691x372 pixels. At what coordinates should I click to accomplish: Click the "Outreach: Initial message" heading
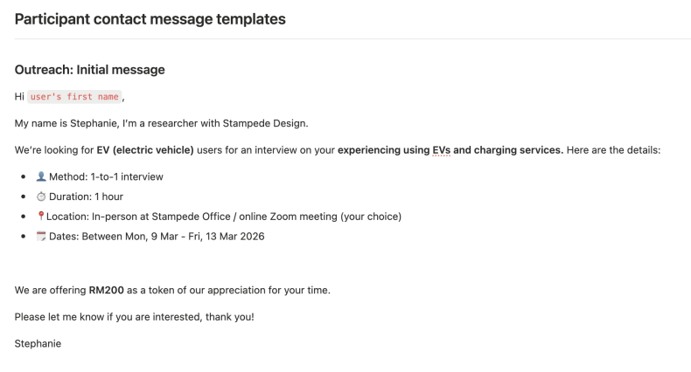[89, 69]
